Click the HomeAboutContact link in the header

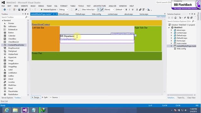point(41,24)
